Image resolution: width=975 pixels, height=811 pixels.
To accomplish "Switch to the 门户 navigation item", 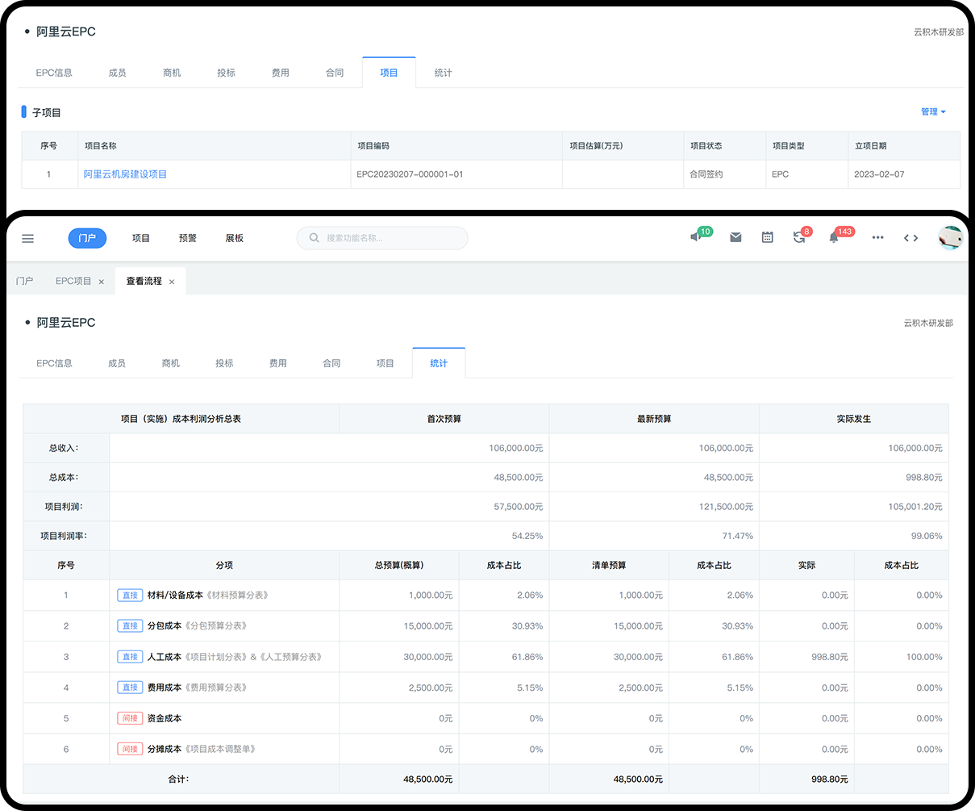I will [87, 238].
